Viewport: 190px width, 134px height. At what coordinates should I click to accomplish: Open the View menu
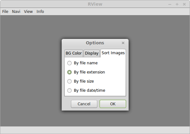(x=28, y=11)
